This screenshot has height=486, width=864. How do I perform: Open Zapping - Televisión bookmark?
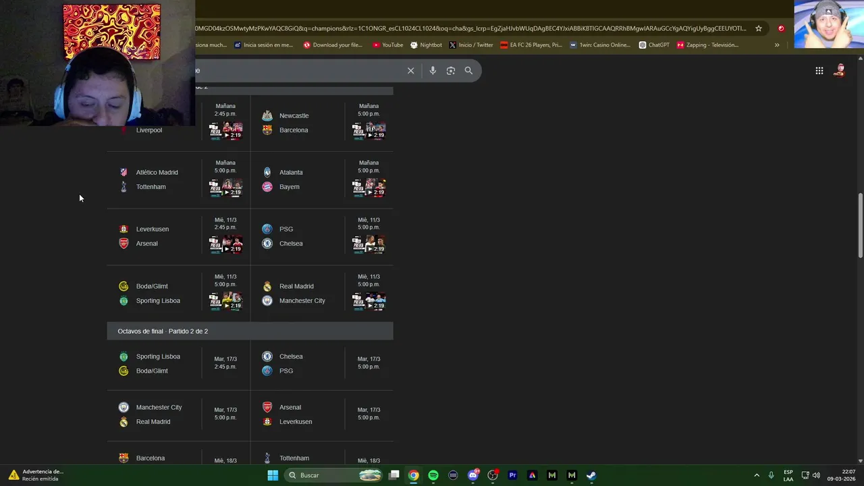click(x=707, y=45)
